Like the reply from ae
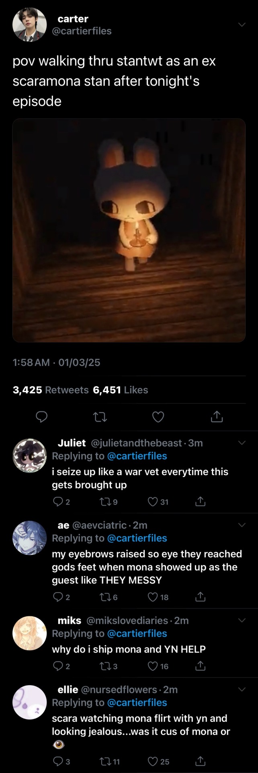258x773 pixels. pos(153,597)
